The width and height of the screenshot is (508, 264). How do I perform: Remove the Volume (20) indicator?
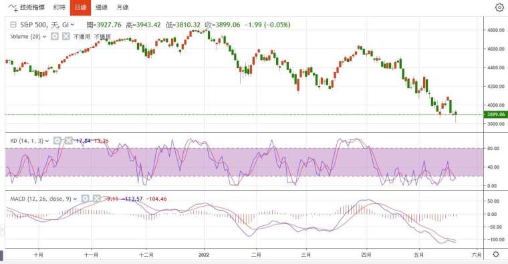(x=66, y=36)
